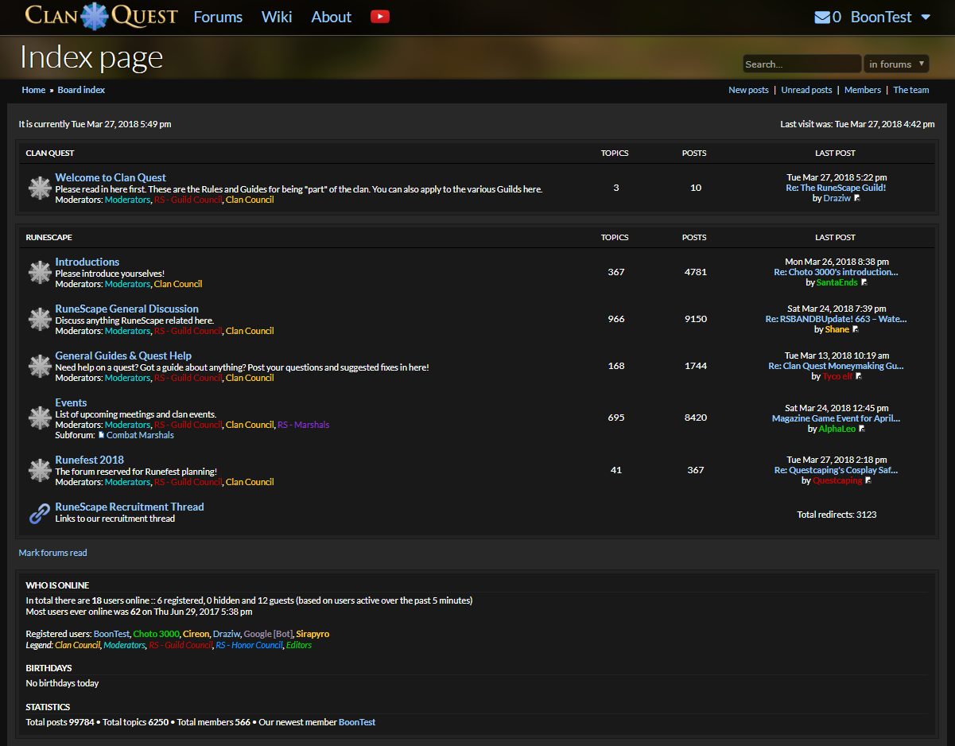
Task: Open Combat Marshals subforum
Action: tap(140, 435)
